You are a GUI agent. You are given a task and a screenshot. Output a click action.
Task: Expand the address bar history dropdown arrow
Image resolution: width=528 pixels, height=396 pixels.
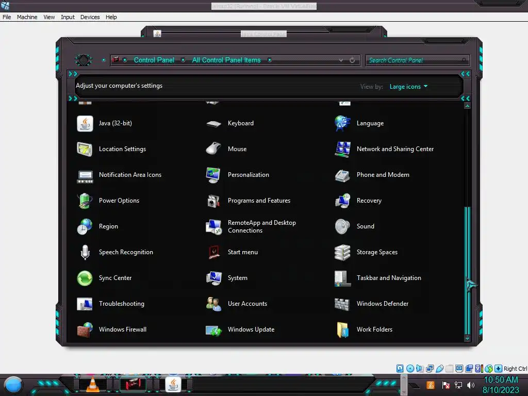tap(341, 60)
